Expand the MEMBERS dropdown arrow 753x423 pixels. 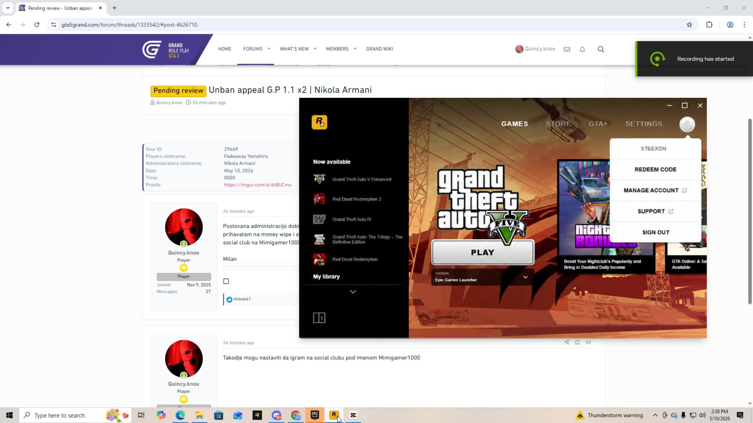tap(355, 49)
